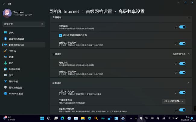Click 当前配置文件 label
The image size is (196, 122).
point(179,54)
